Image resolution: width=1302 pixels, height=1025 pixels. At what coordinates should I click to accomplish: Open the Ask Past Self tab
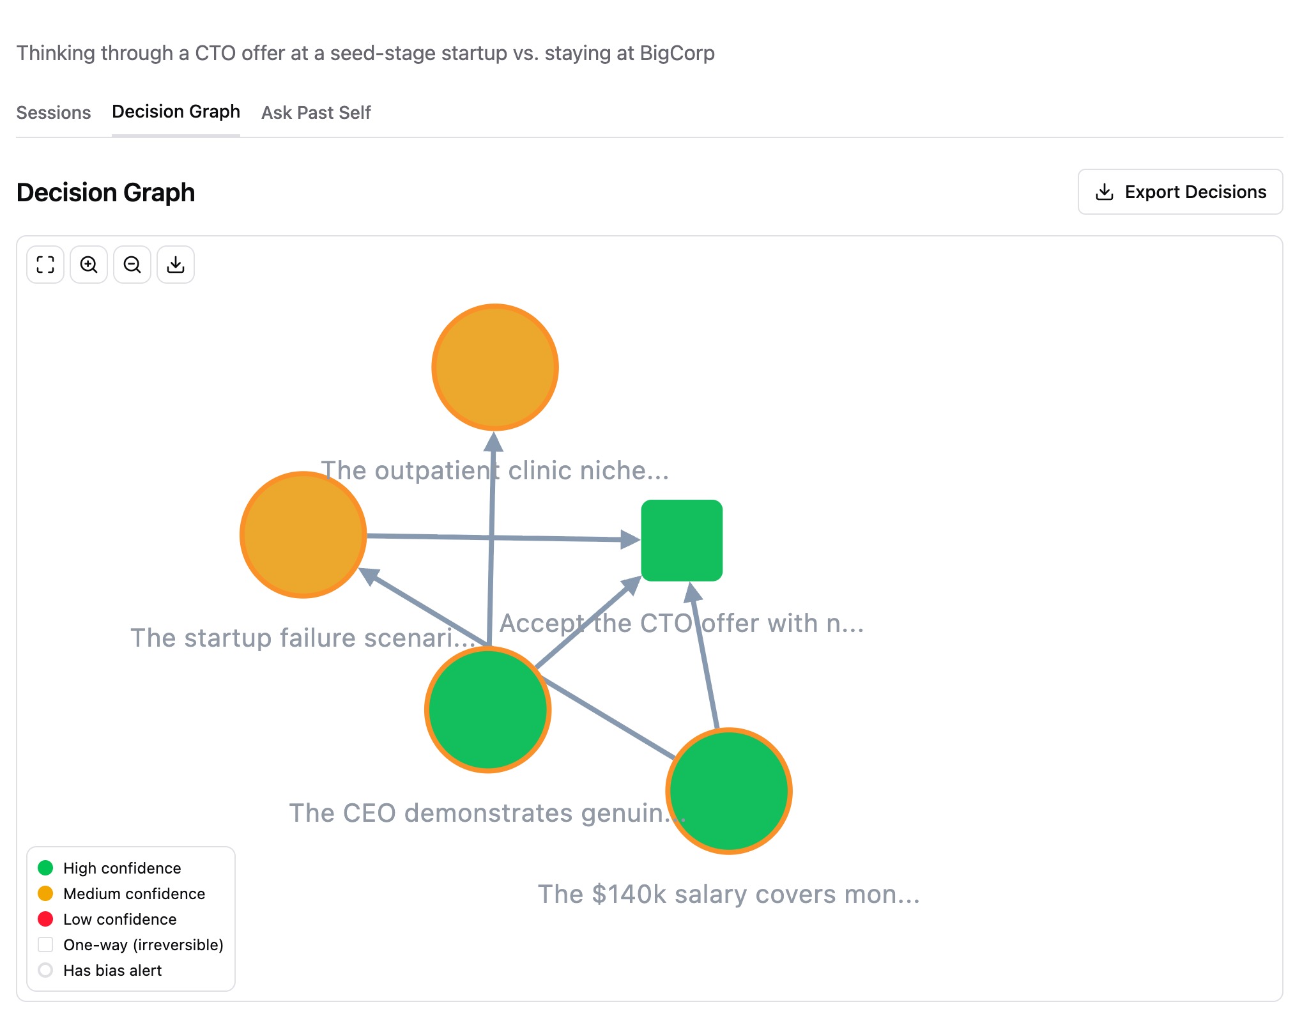tap(316, 112)
